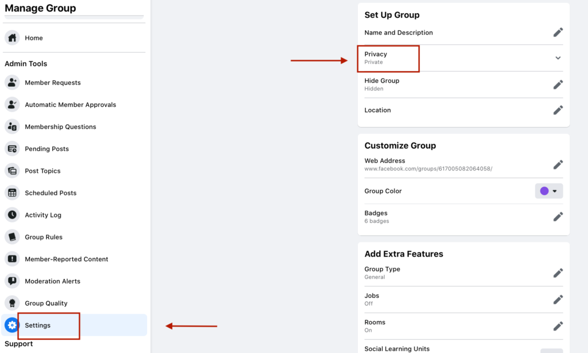Open the Pending Posts icon
This screenshot has width=588, height=353.
coord(12,149)
